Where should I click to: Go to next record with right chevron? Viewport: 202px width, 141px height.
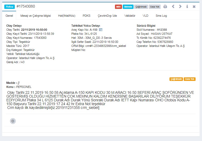180,6
